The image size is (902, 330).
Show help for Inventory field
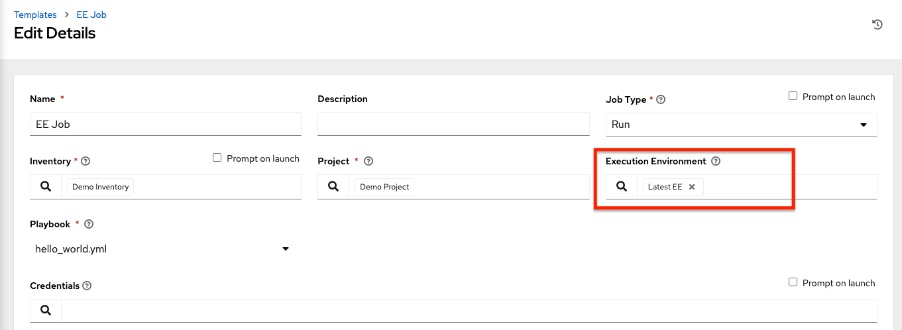tap(85, 162)
